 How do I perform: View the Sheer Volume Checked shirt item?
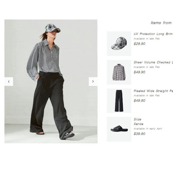point(153,62)
